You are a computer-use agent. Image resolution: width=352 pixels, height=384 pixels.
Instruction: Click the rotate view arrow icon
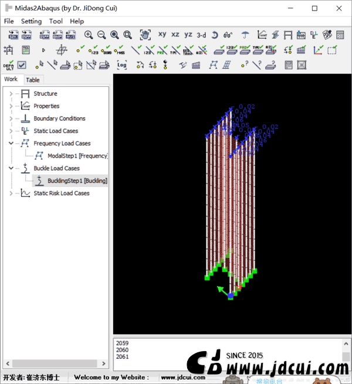pyautogui.click(x=215, y=35)
